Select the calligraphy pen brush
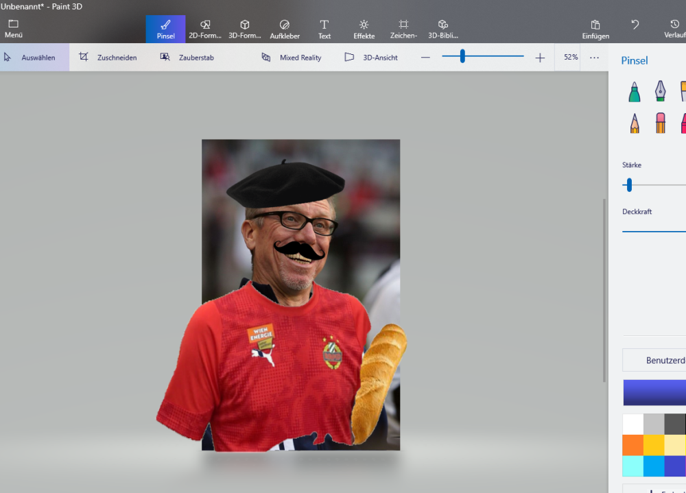686x493 pixels. click(x=660, y=91)
